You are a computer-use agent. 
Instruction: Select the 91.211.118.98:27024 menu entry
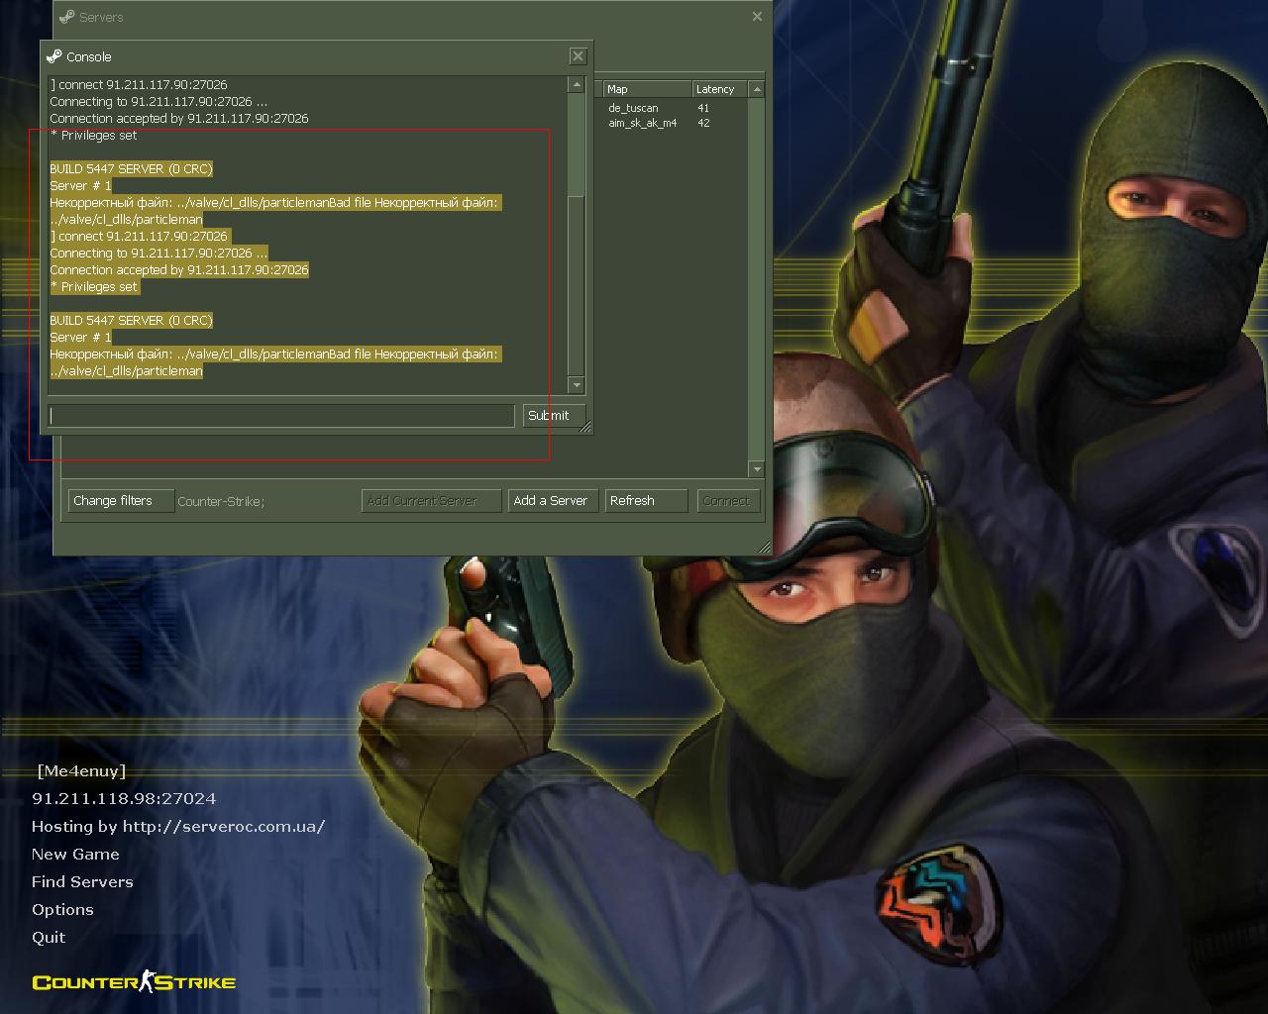pos(124,798)
